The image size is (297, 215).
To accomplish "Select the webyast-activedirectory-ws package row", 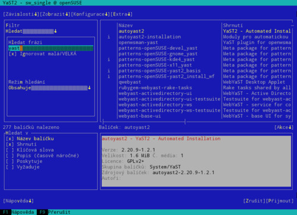I will click(x=197, y=105).
